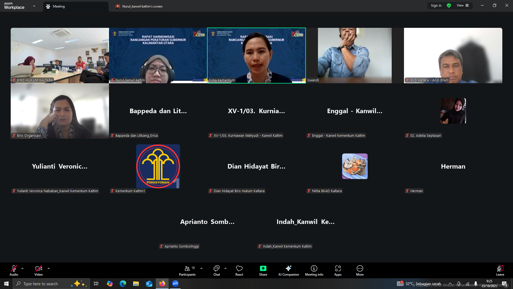This screenshot has height=289, width=513.
Task: Leave the meeting
Action: pyautogui.click(x=500, y=270)
